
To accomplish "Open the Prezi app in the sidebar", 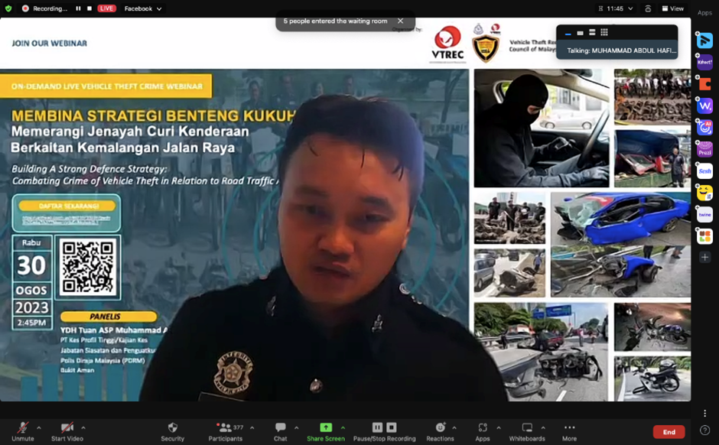I will click(x=704, y=150).
